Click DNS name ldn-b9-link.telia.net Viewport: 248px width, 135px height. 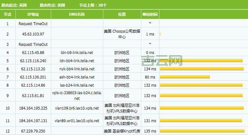tap(77, 52)
